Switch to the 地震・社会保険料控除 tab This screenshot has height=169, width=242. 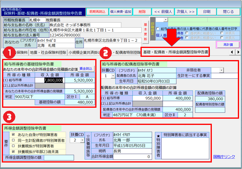(48, 52)
